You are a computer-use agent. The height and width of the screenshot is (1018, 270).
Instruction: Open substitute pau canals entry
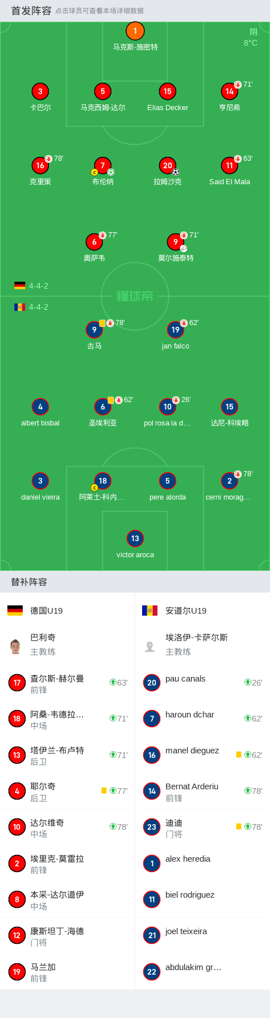click(202, 683)
